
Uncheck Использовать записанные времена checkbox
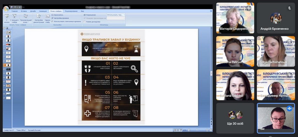point(52,21)
